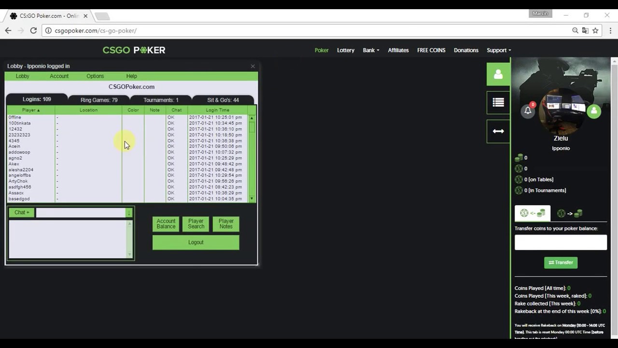Click the green Transfer button
This screenshot has width=618, height=348.
pos(561,262)
